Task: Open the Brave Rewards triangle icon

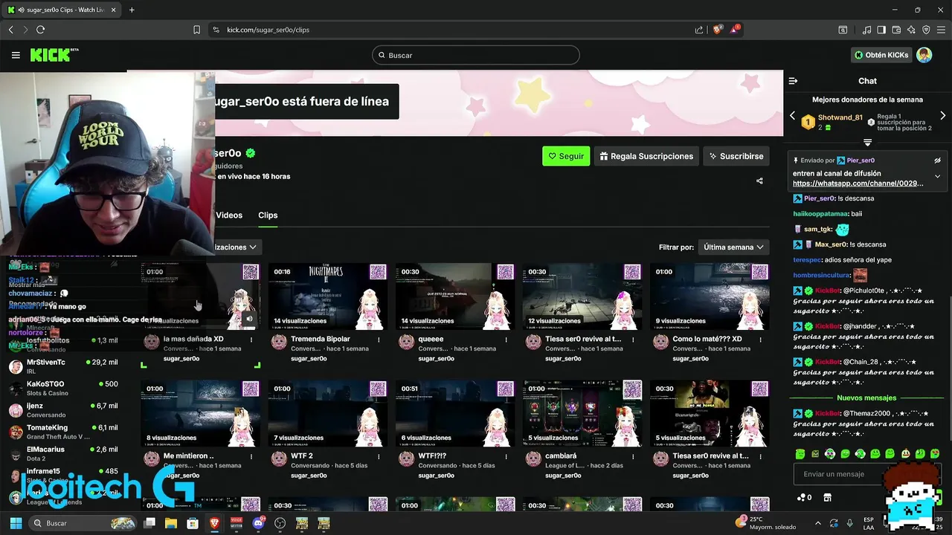Action: click(x=735, y=30)
